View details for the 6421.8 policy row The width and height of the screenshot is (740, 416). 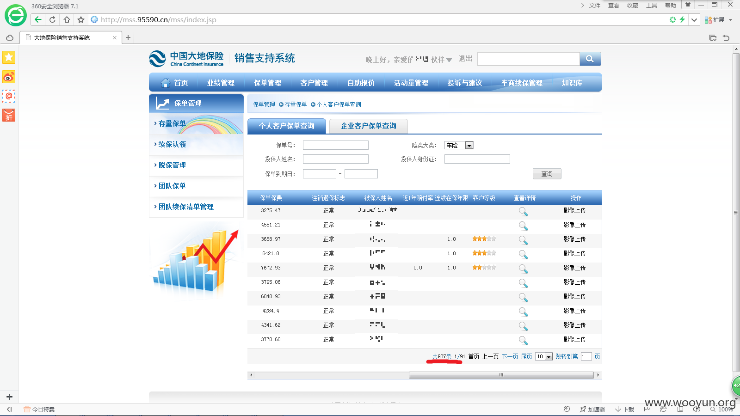(x=523, y=254)
